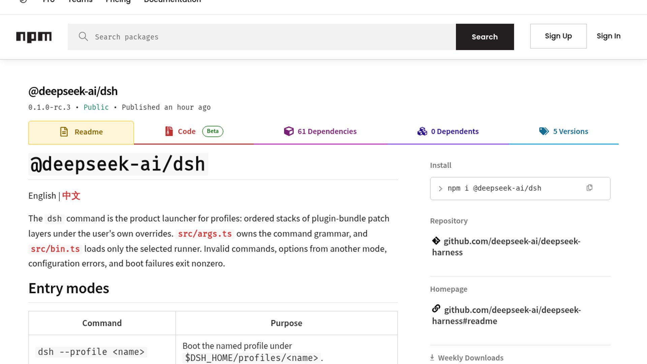
Task: Click the Command column header
Action: click(x=102, y=323)
